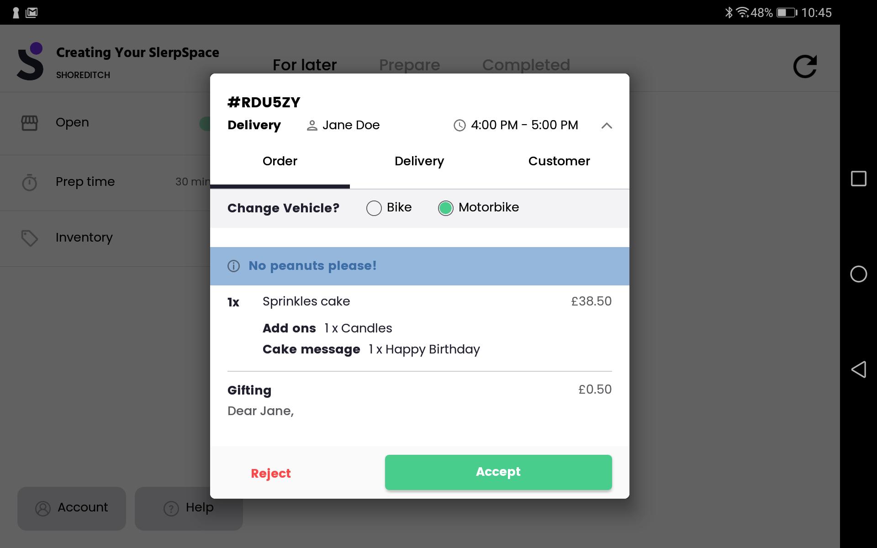Select the Motorbike vehicle option
The width and height of the screenshot is (877, 548).
click(x=445, y=208)
